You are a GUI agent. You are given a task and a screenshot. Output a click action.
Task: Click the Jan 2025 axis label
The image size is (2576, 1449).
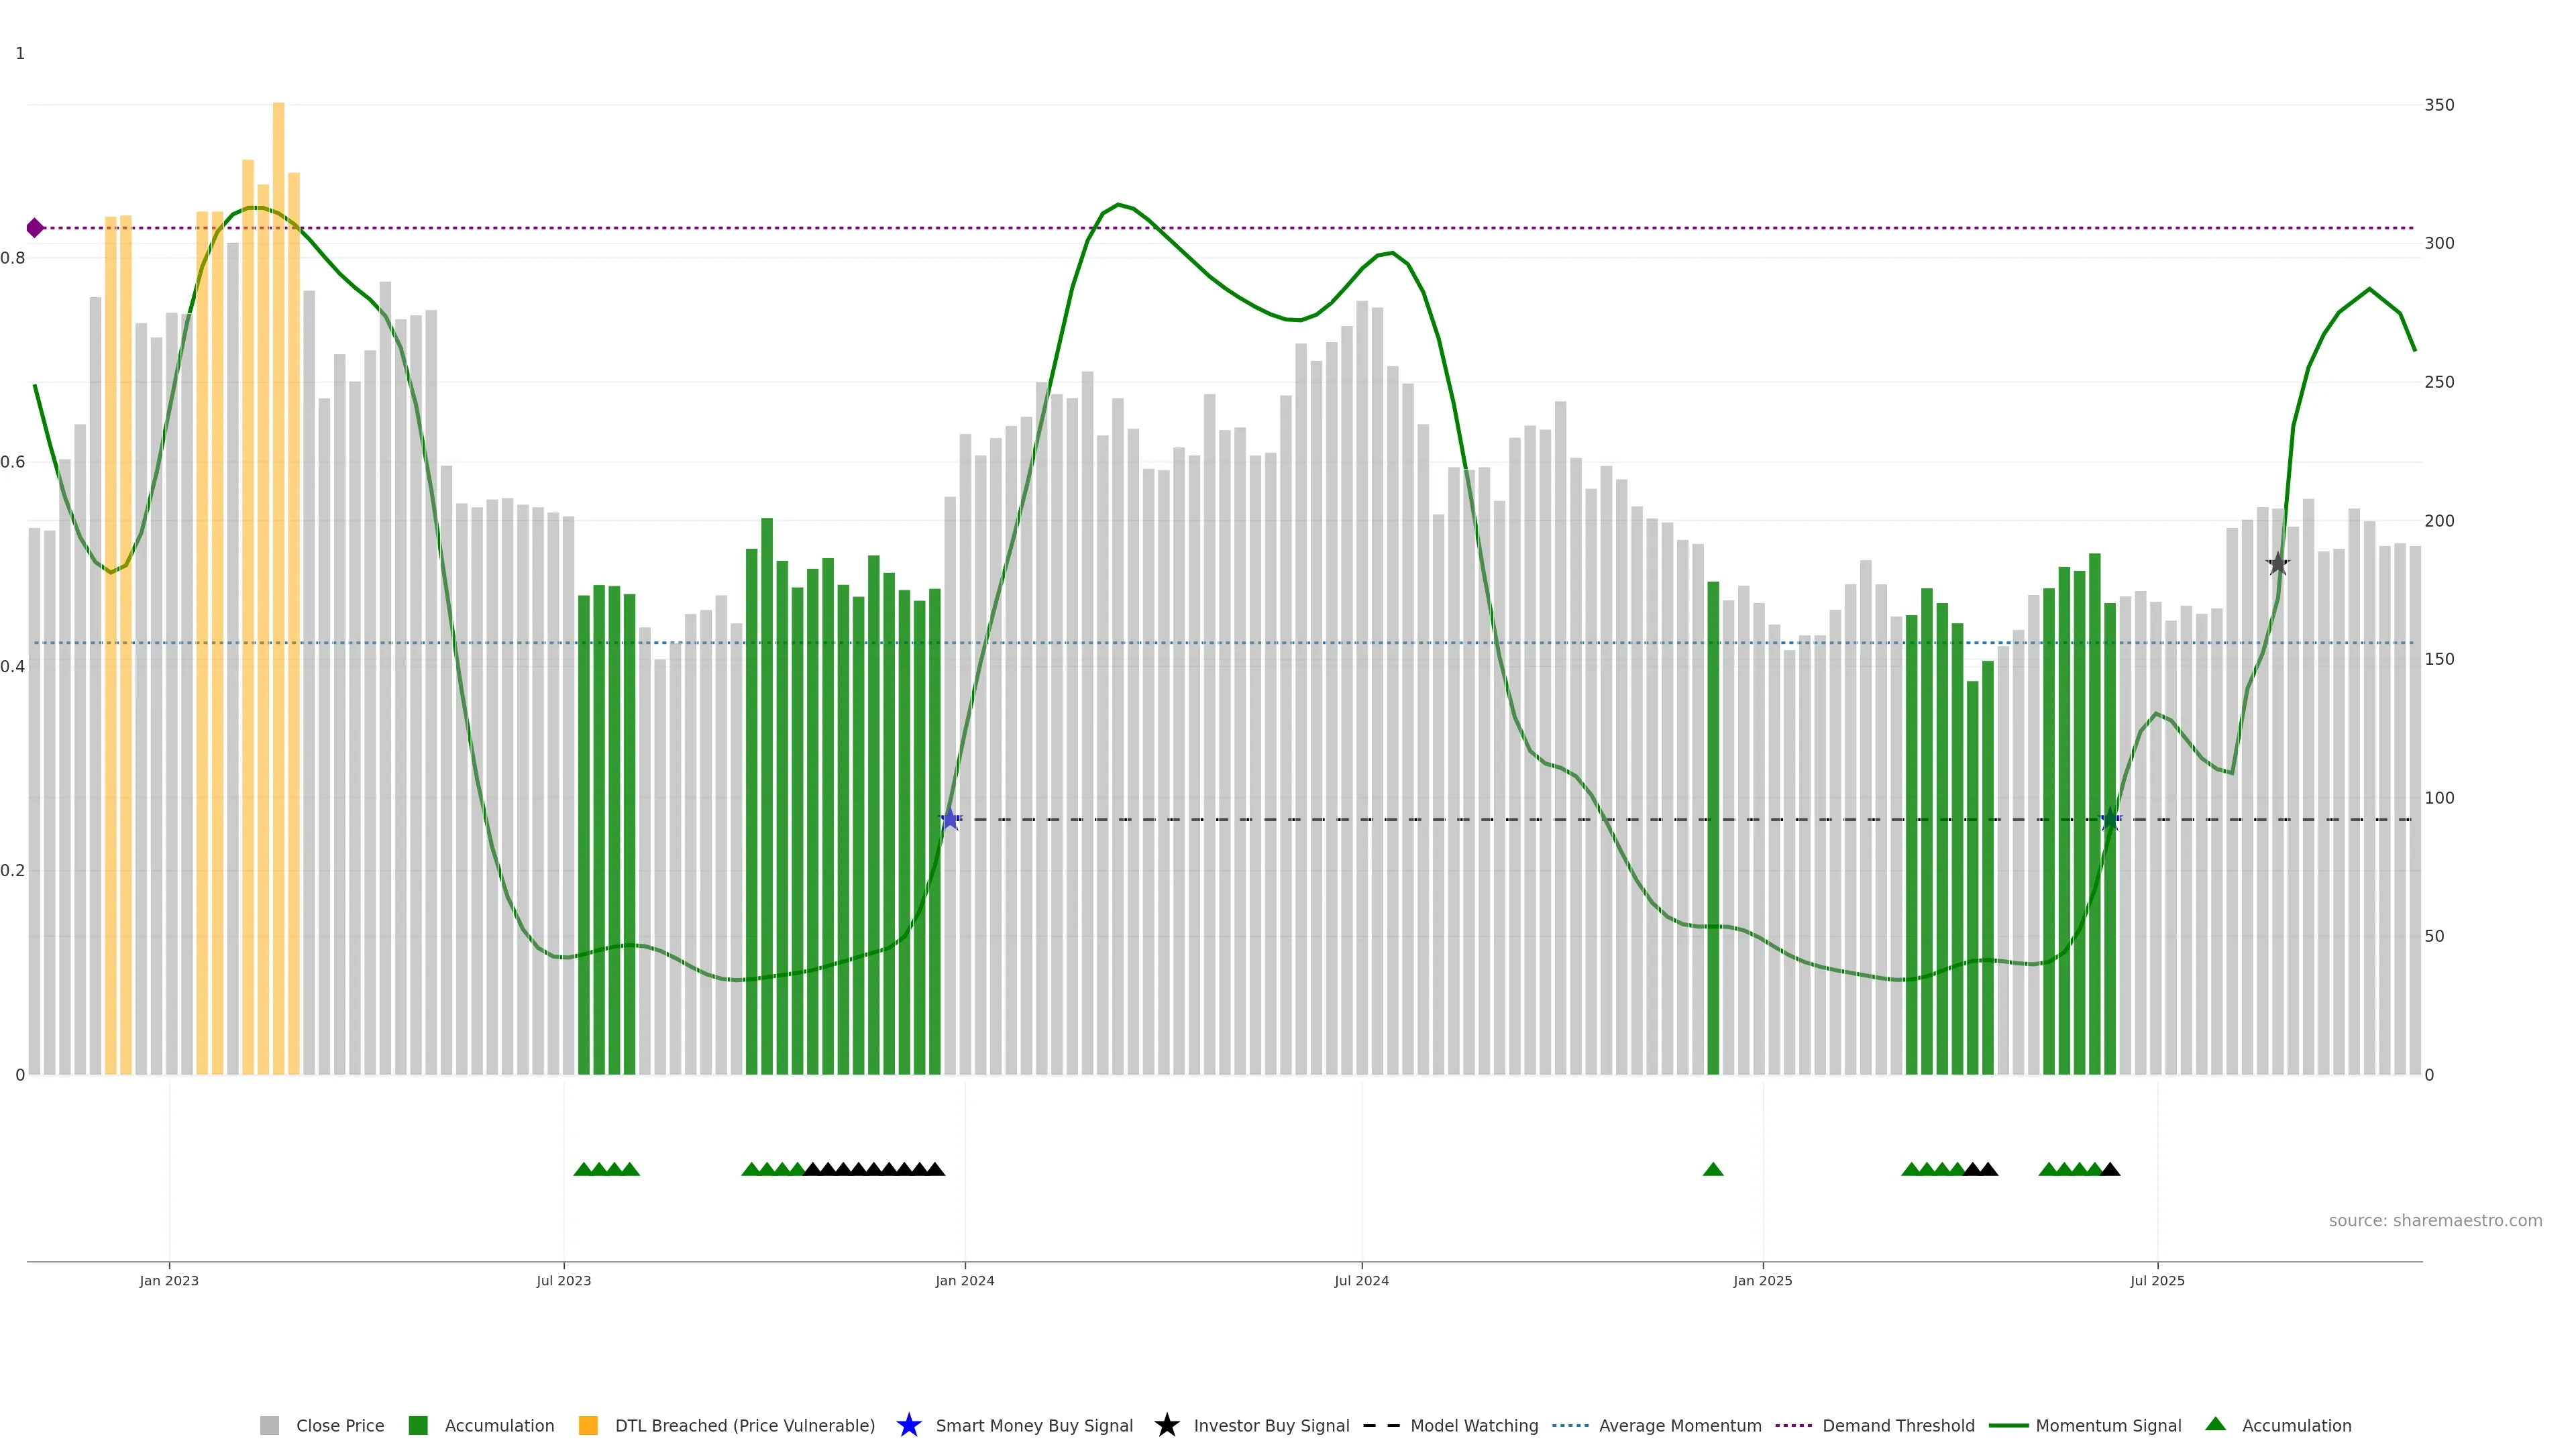tap(1762, 1280)
